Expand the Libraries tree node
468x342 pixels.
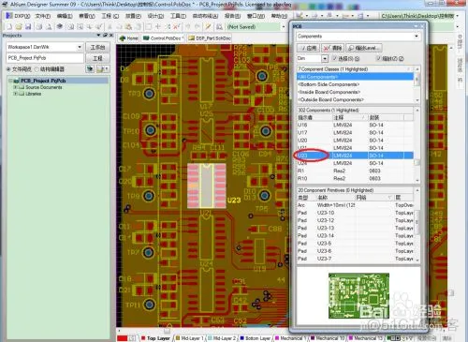tap(15, 94)
